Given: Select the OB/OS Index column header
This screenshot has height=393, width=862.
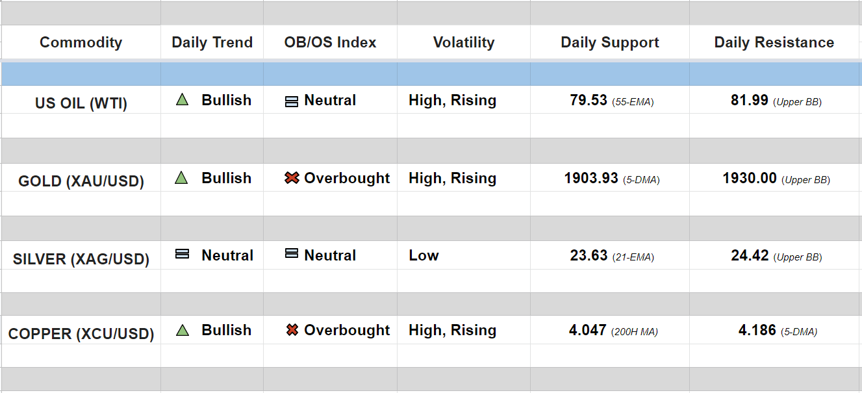Looking at the screenshot, I should click(330, 43).
